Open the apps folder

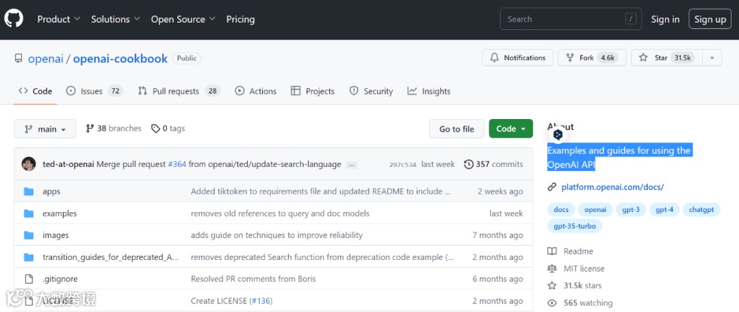(51, 192)
